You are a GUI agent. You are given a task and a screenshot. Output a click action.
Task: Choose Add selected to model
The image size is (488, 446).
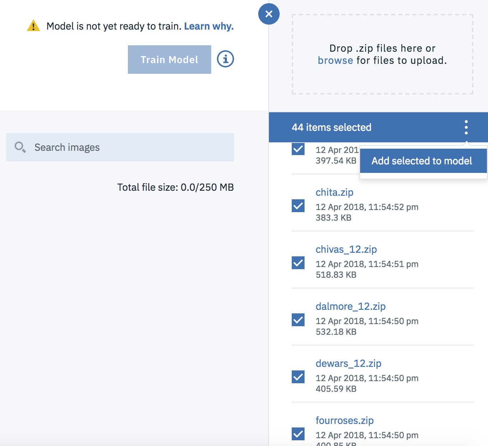pos(422,161)
